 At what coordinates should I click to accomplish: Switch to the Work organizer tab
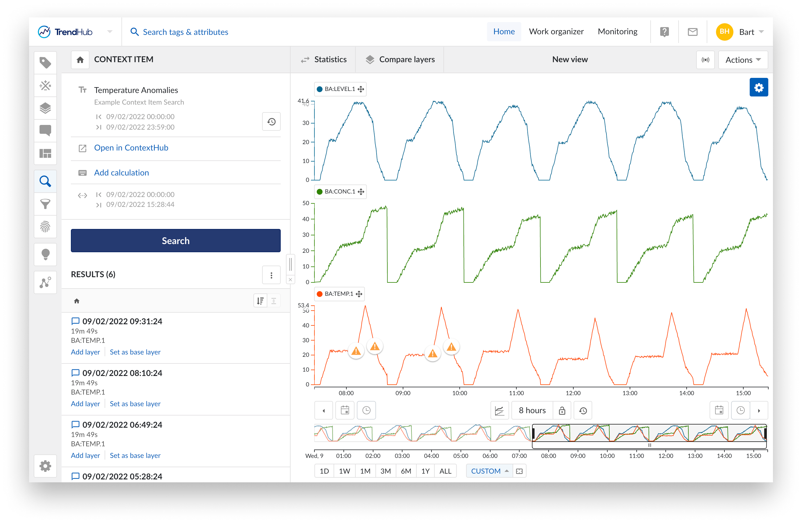point(556,32)
